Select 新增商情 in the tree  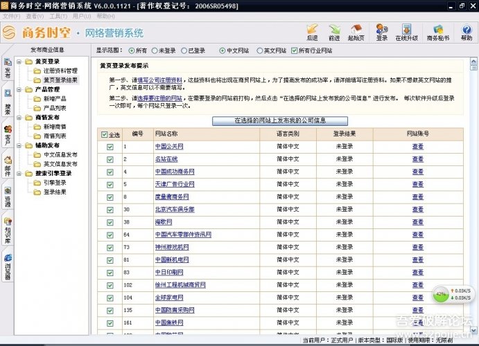(x=55, y=127)
